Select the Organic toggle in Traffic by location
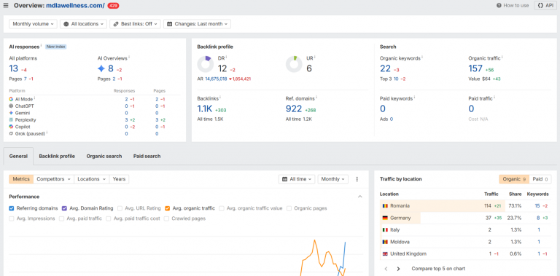This screenshot has height=276, width=560. (514, 179)
